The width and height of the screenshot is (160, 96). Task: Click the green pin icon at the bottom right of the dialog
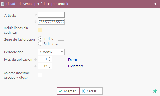click(155, 91)
